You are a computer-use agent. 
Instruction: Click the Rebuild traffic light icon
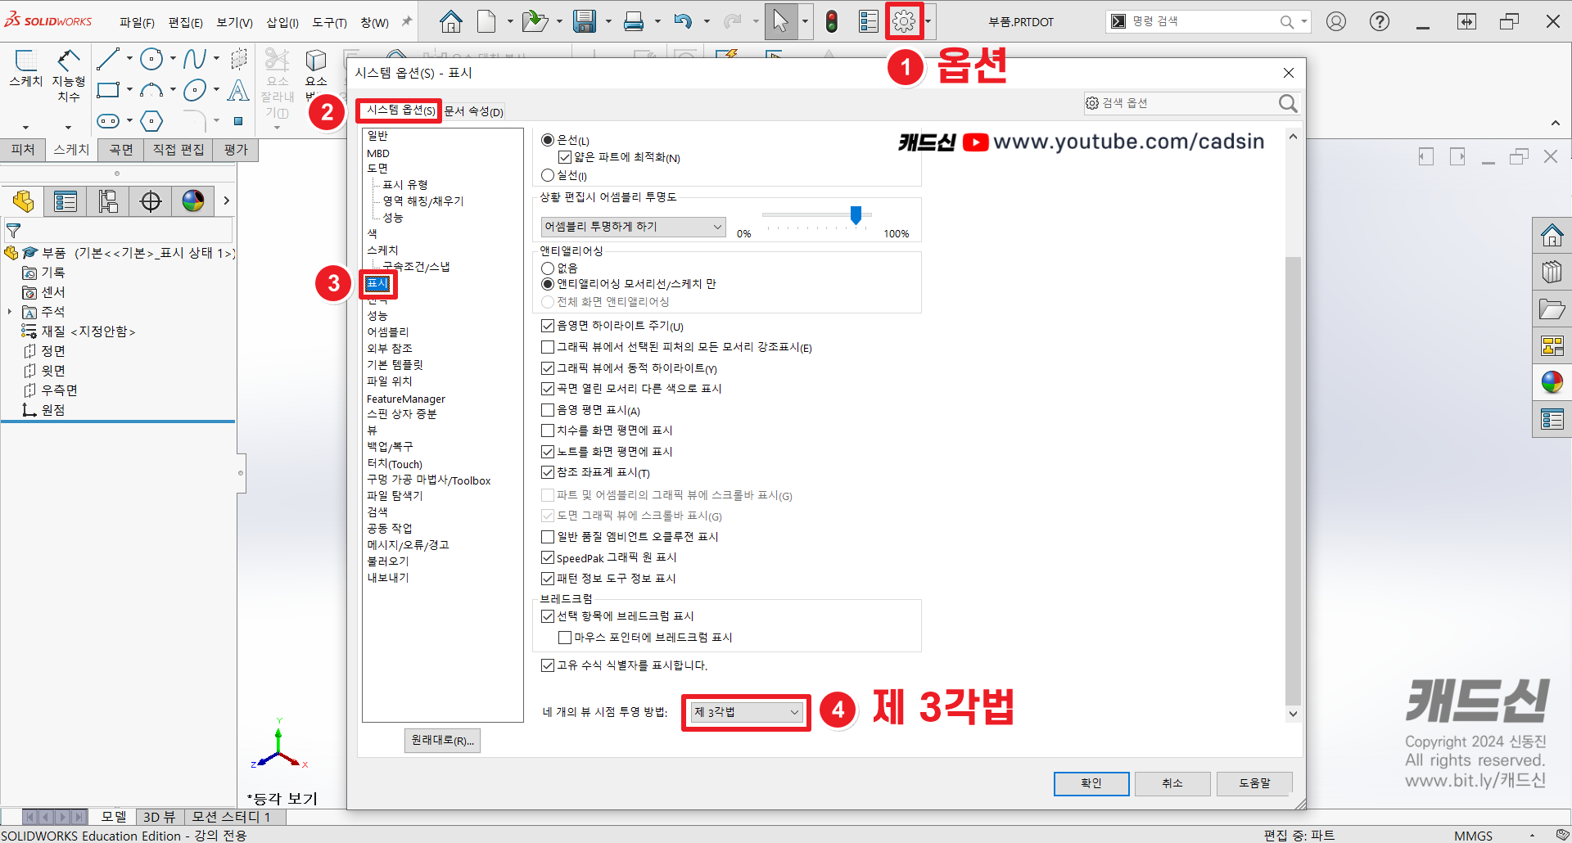click(x=832, y=21)
